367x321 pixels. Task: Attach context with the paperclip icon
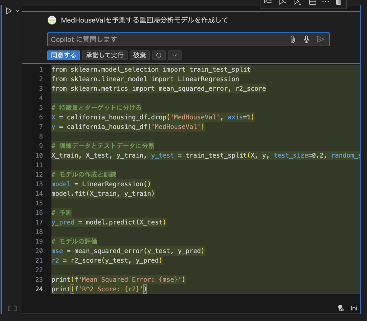coord(293,39)
